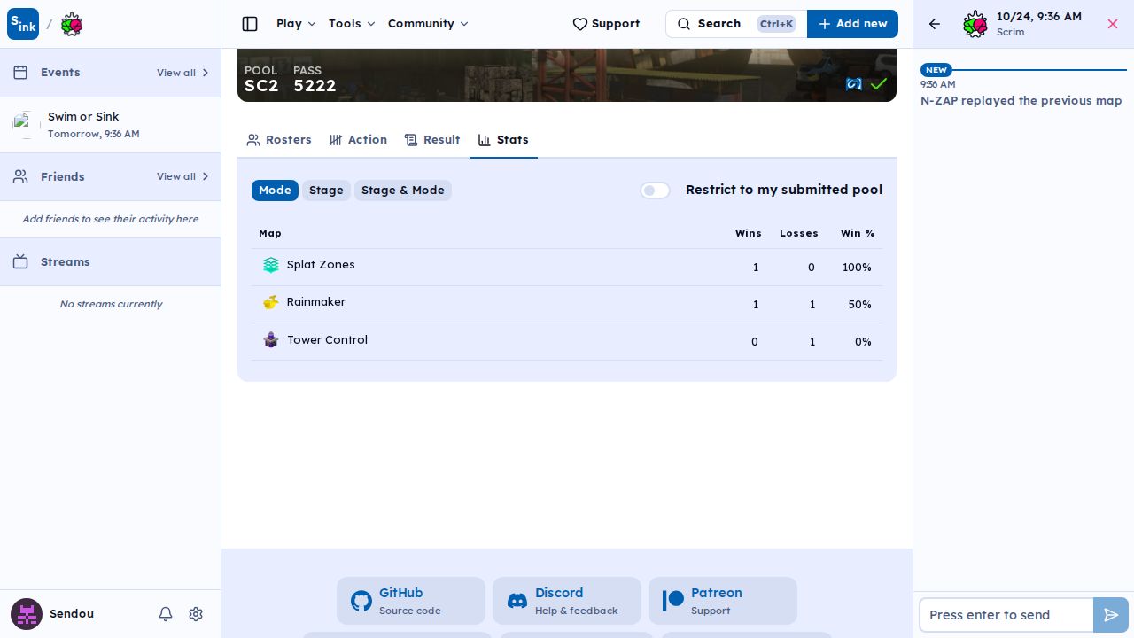Select the Mode stats filter
The width and height of the screenshot is (1134, 638).
pyautogui.click(x=275, y=191)
